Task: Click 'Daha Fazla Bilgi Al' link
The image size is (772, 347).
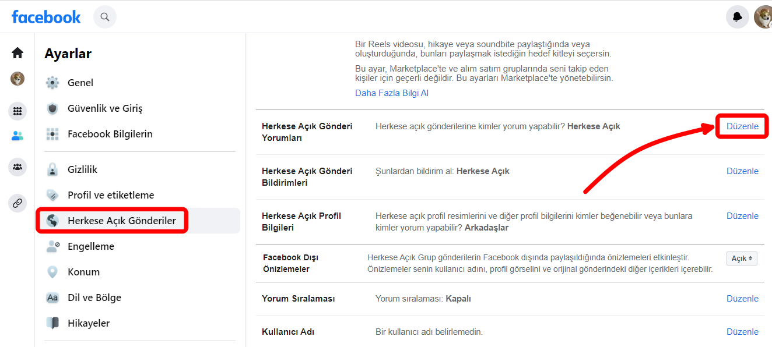Action: 392,93
